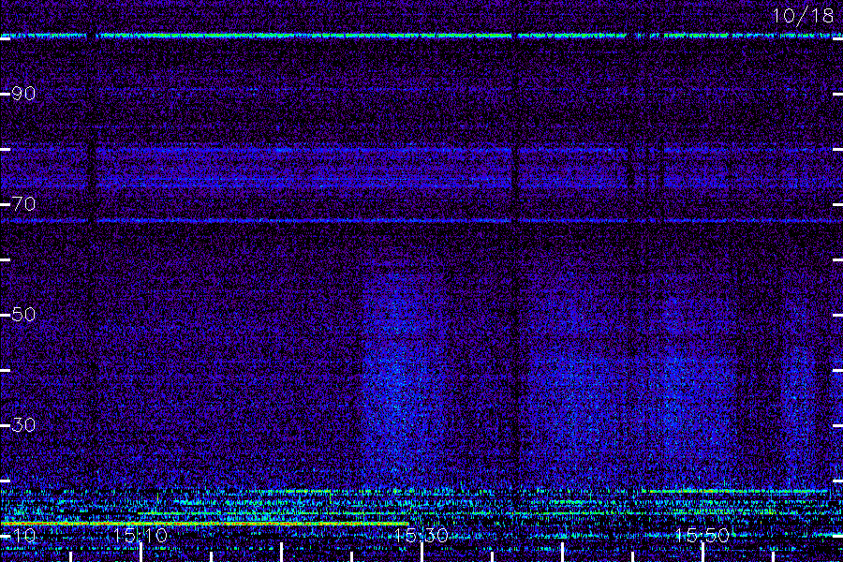Click the 90 frequency axis label
The width and height of the screenshot is (843, 562).
[23, 94]
